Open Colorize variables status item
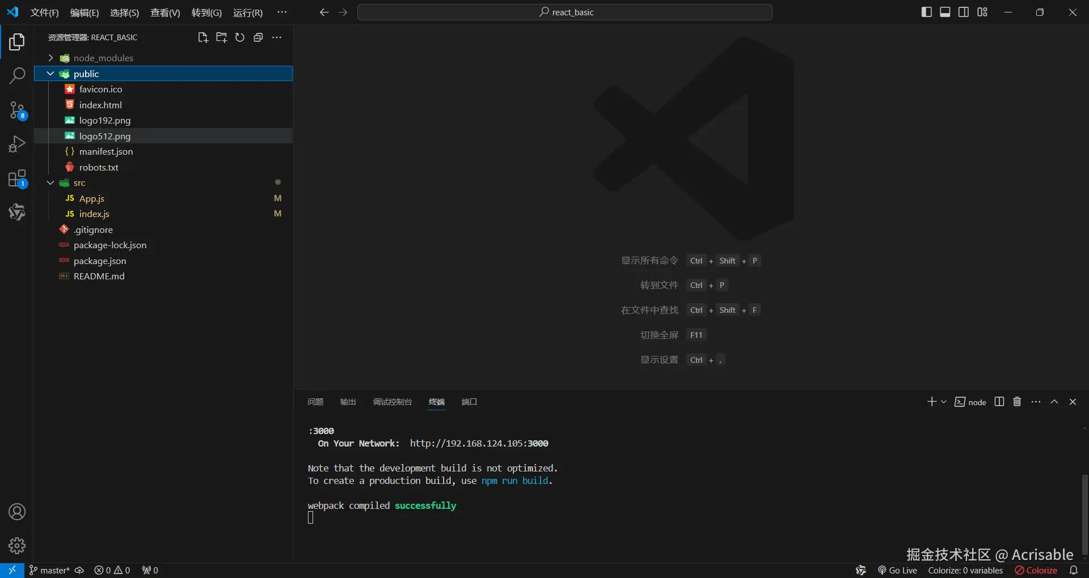 point(965,571)
